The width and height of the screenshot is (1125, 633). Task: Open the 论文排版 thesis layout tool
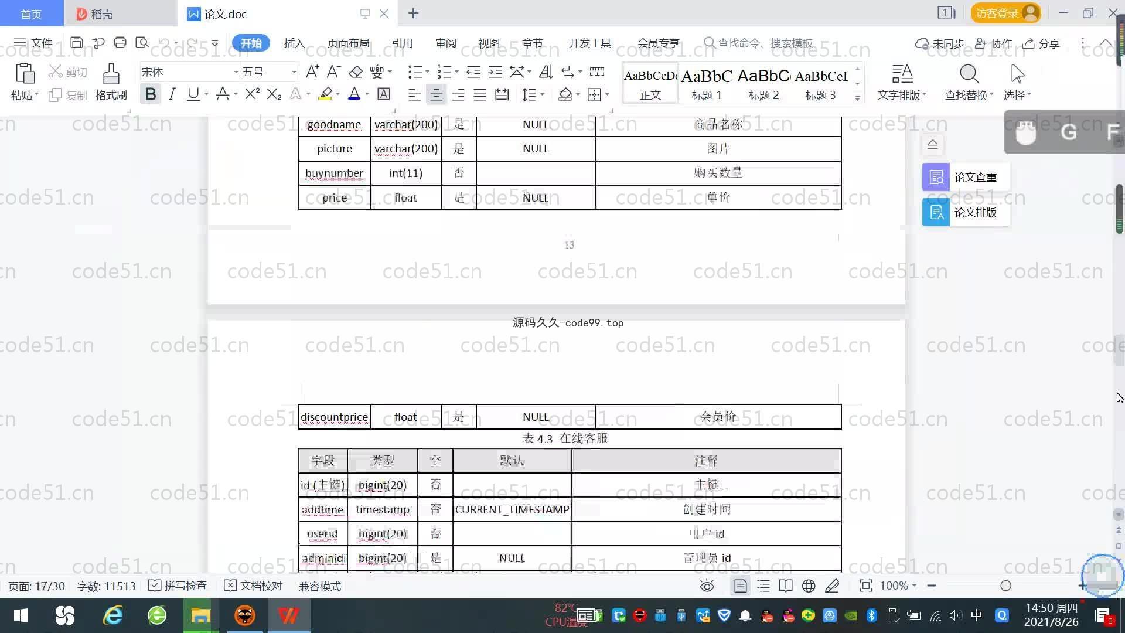(966, 212)
